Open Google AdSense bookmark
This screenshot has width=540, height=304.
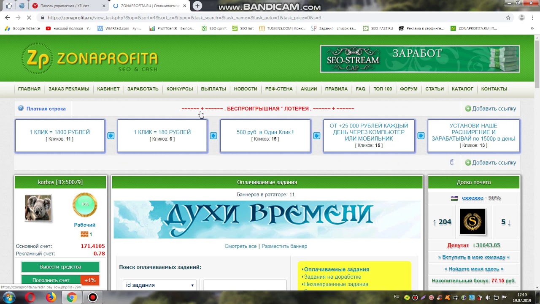tap(22, 28)
